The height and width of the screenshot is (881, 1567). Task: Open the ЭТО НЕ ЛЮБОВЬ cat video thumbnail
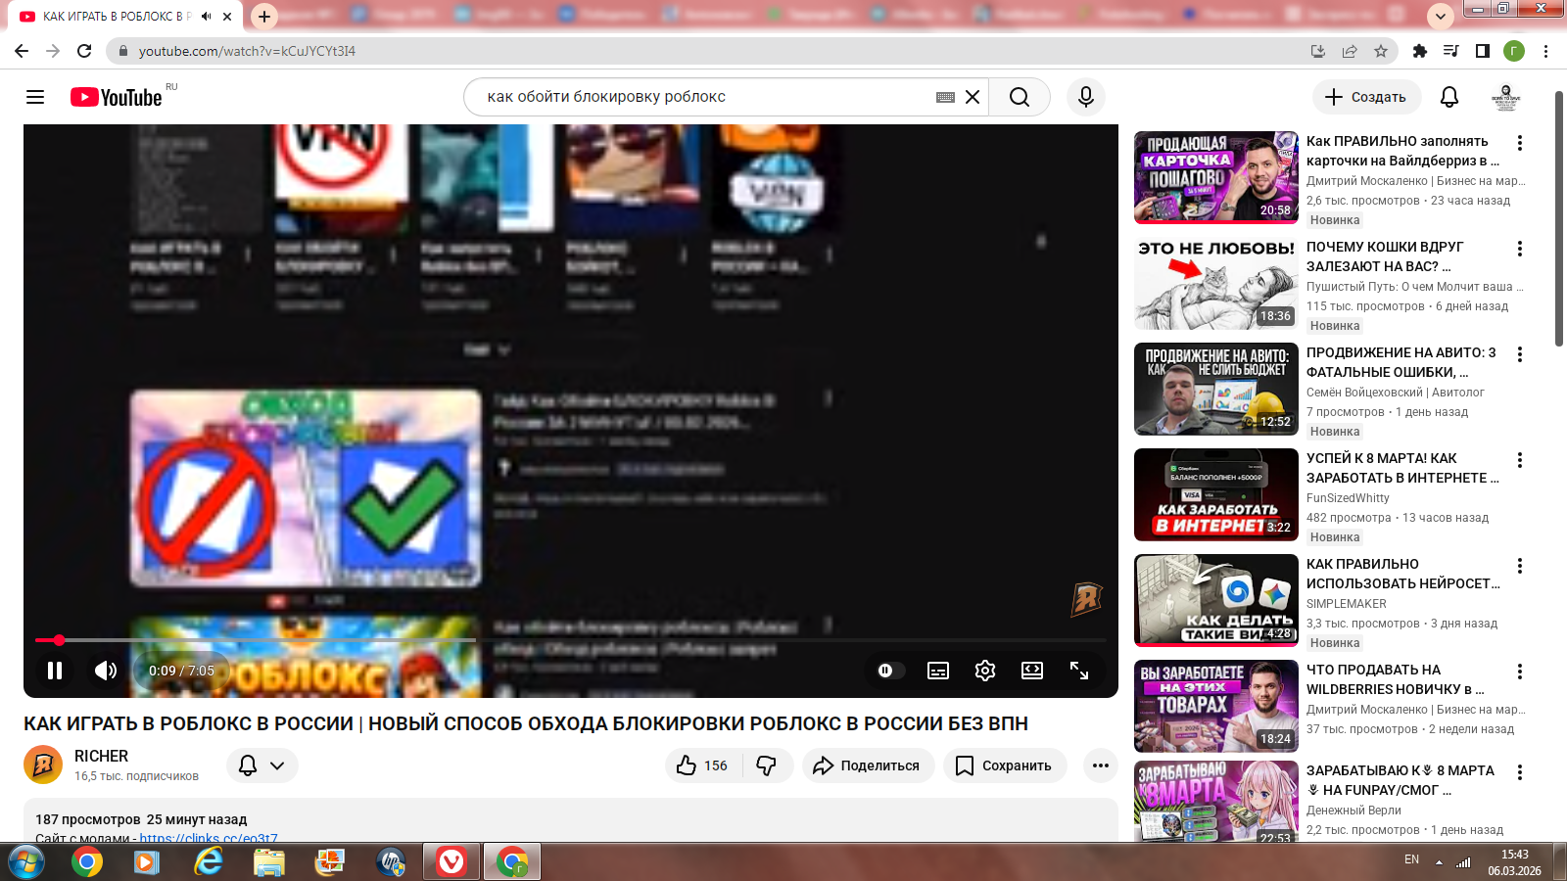click(1216, 283)
